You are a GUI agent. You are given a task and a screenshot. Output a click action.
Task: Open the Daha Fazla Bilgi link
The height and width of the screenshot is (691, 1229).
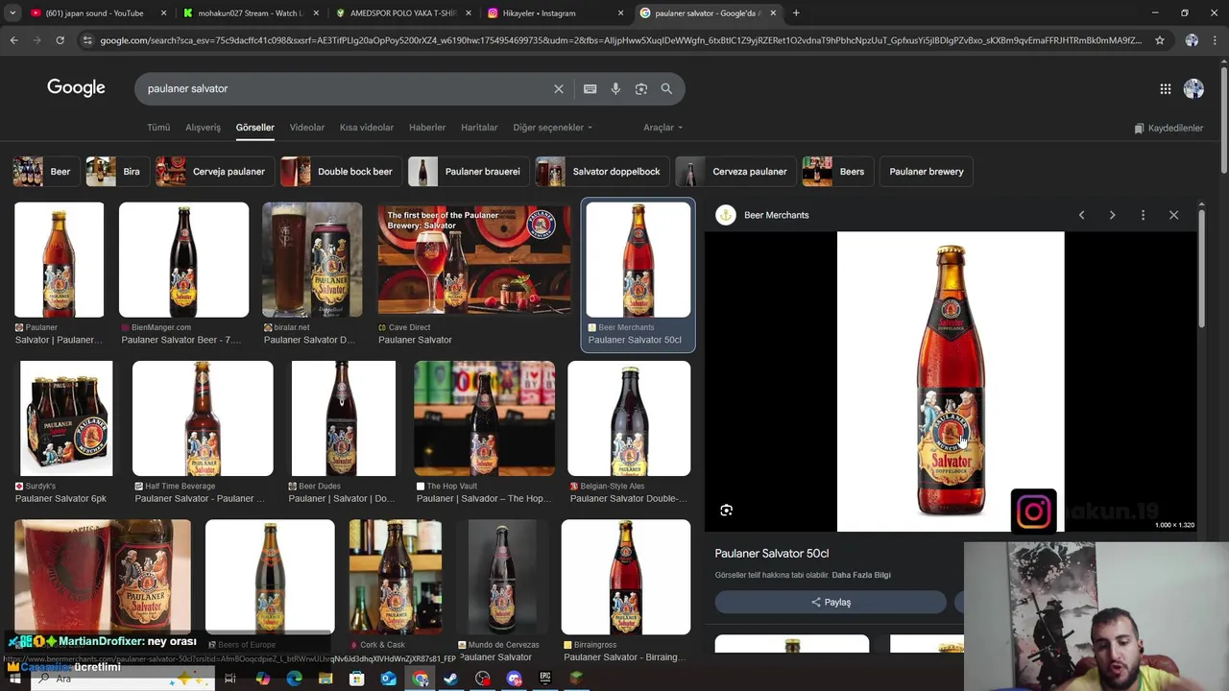pos(861,575)
